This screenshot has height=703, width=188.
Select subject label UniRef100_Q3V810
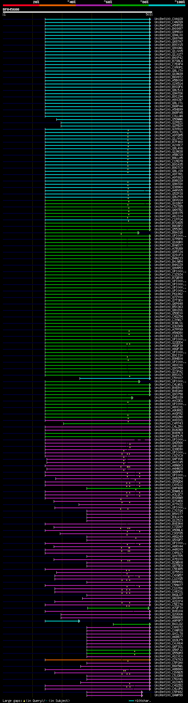pos(169,129)
